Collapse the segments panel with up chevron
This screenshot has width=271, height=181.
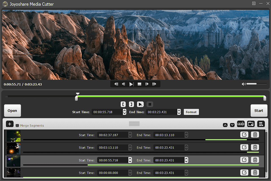pos(225,125)
